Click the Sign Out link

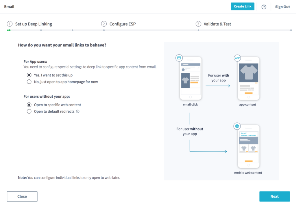click(x=282, y=6)
